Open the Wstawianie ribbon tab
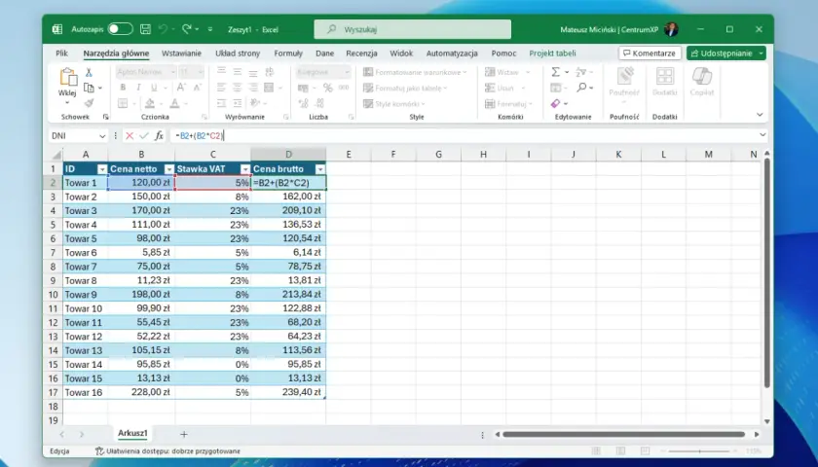This screenshot has width=818, height=467. 181,54
